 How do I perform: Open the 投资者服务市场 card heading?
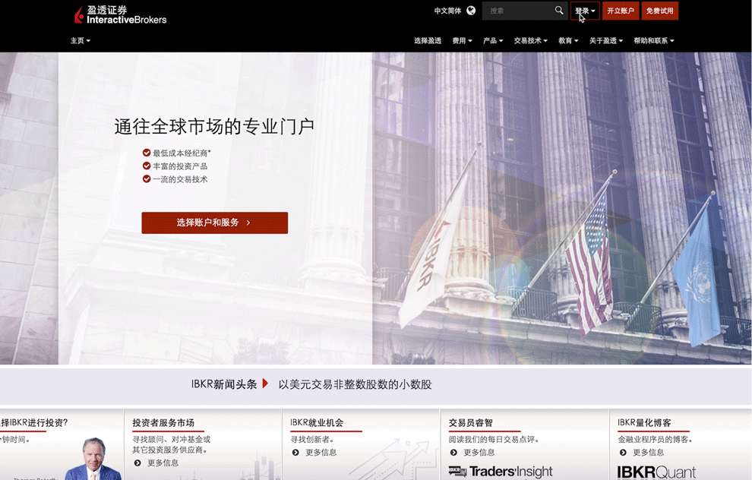coord(163,422)
